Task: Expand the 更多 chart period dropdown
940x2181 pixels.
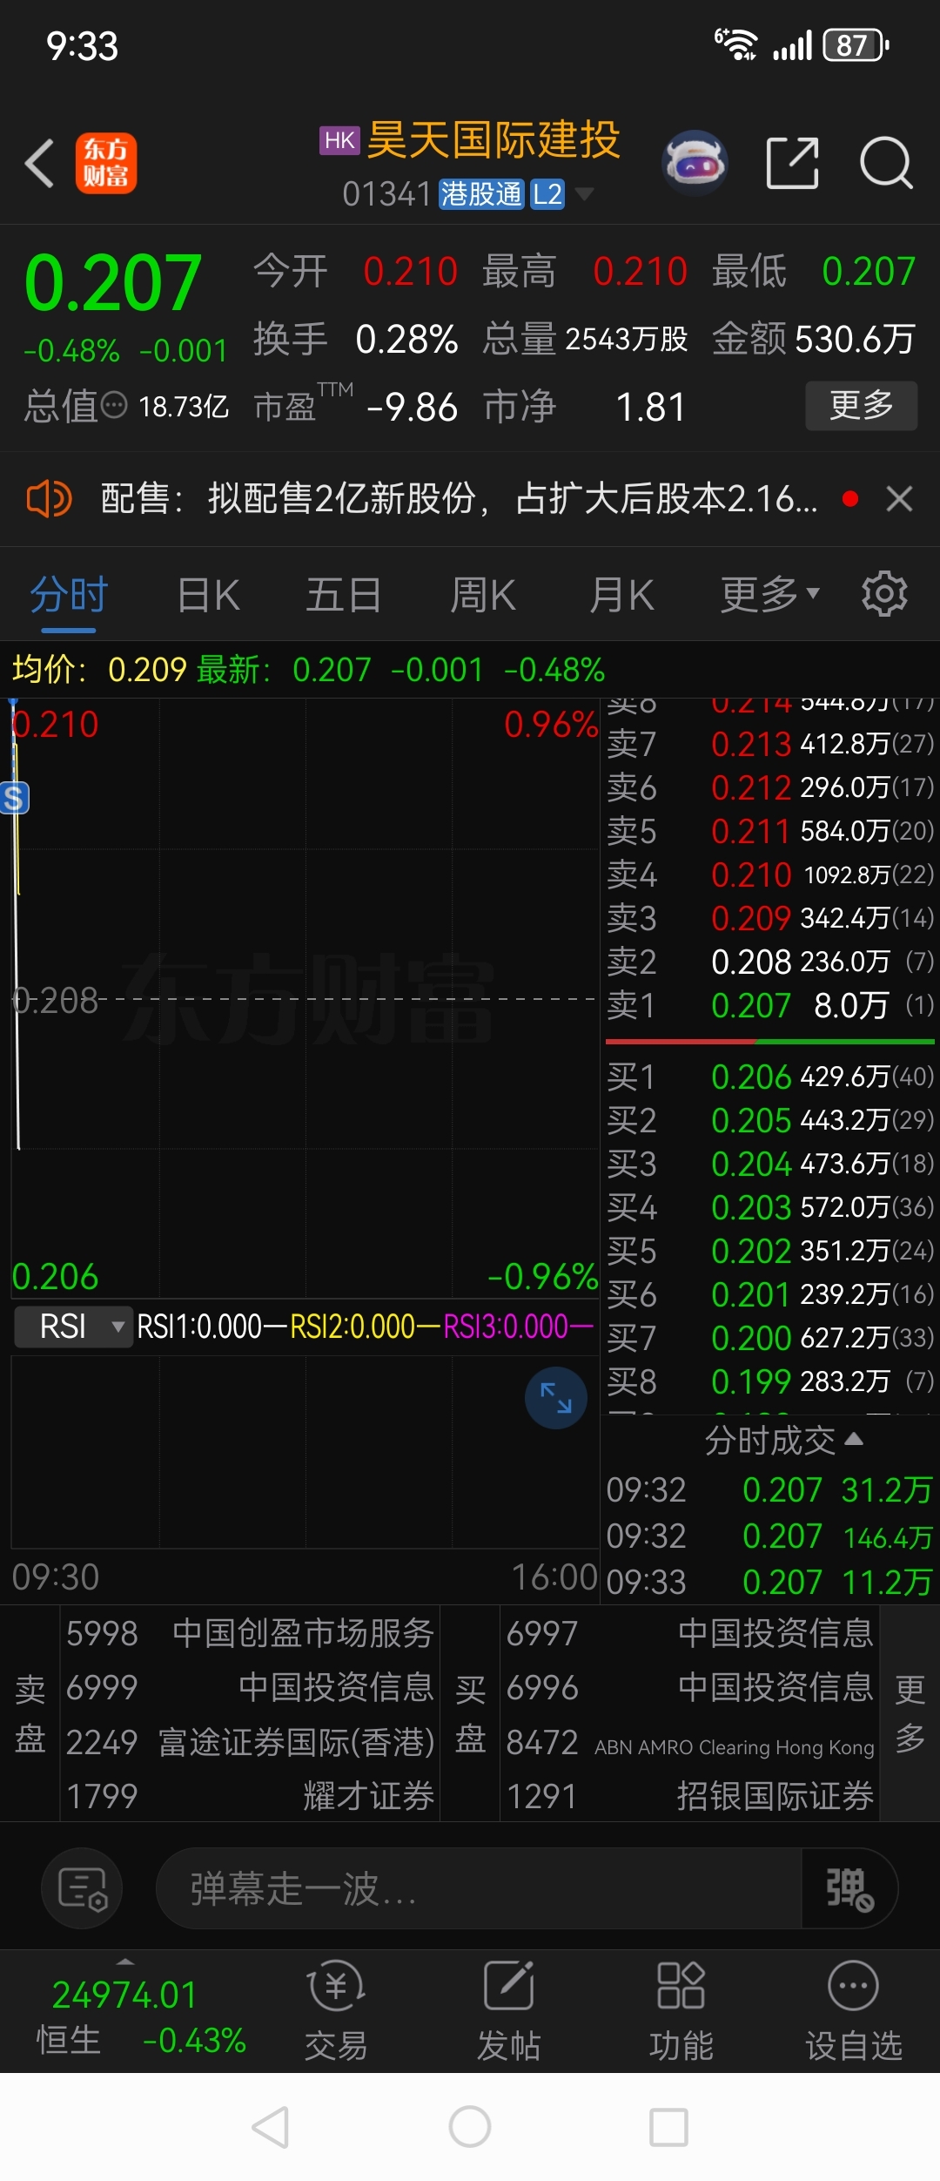Action: [x=769, y=596]
